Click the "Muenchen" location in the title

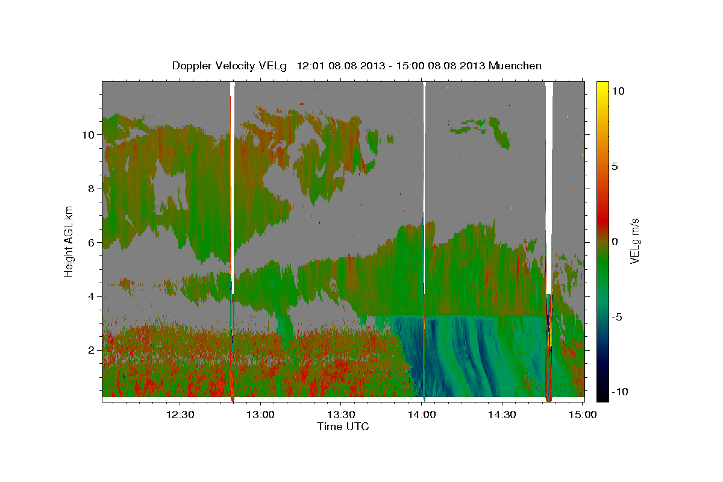(516, 66)
